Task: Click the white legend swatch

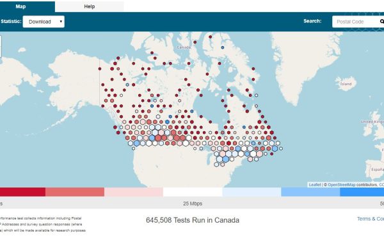Action: click(193, 192)
